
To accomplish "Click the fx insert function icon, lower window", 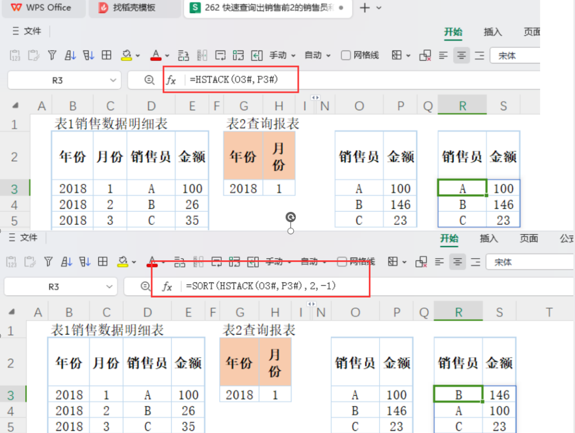I will click(x=167, y=286).
